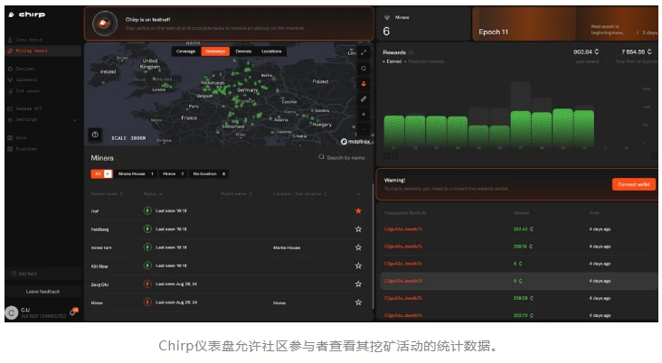The image size is (662, 363).
Task: Click the map info icon near scale
Action: (95, 135)
